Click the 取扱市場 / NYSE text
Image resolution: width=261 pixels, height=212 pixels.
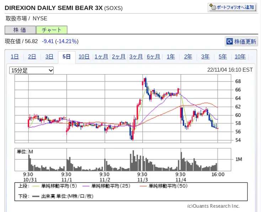(26, 18)
